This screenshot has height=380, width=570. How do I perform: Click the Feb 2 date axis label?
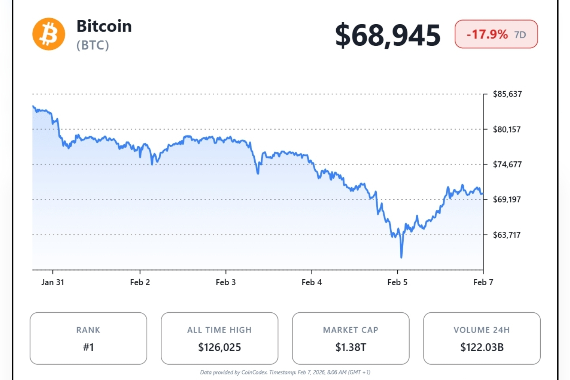(140, 282)
